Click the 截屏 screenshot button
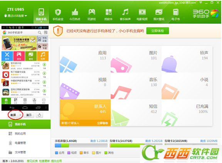222x163 pixels. click(x=13, y=115)
